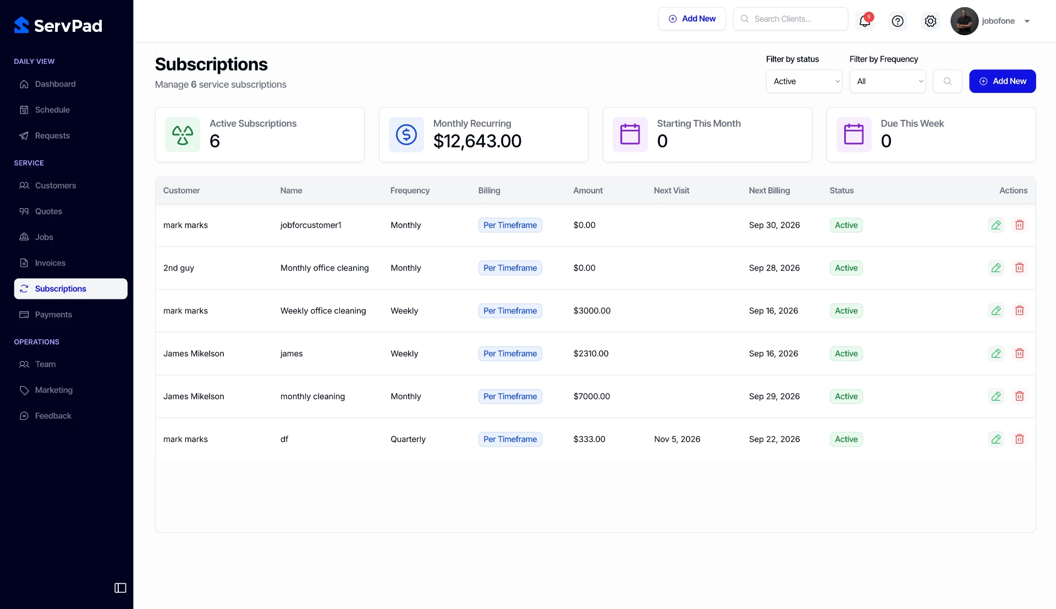Delete the monthly cleaning subscription
The width and height of the screenshot is (1056, 609).
pos(1019,396)
